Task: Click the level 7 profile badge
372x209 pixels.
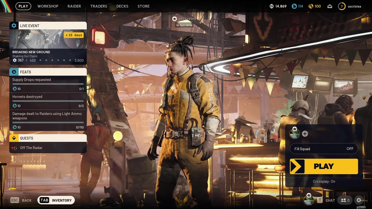Action: 342,6
